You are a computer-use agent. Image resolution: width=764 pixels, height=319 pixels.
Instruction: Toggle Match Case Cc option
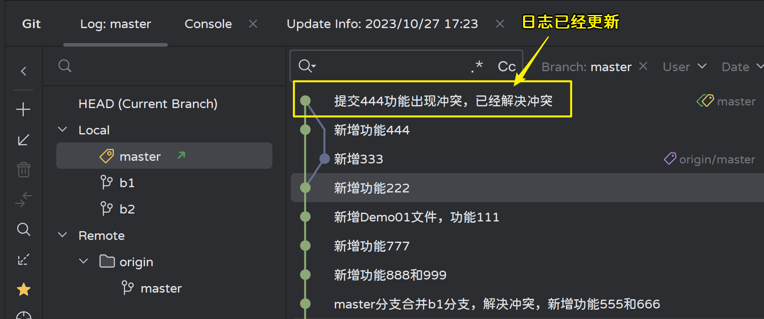coord(507,66)
